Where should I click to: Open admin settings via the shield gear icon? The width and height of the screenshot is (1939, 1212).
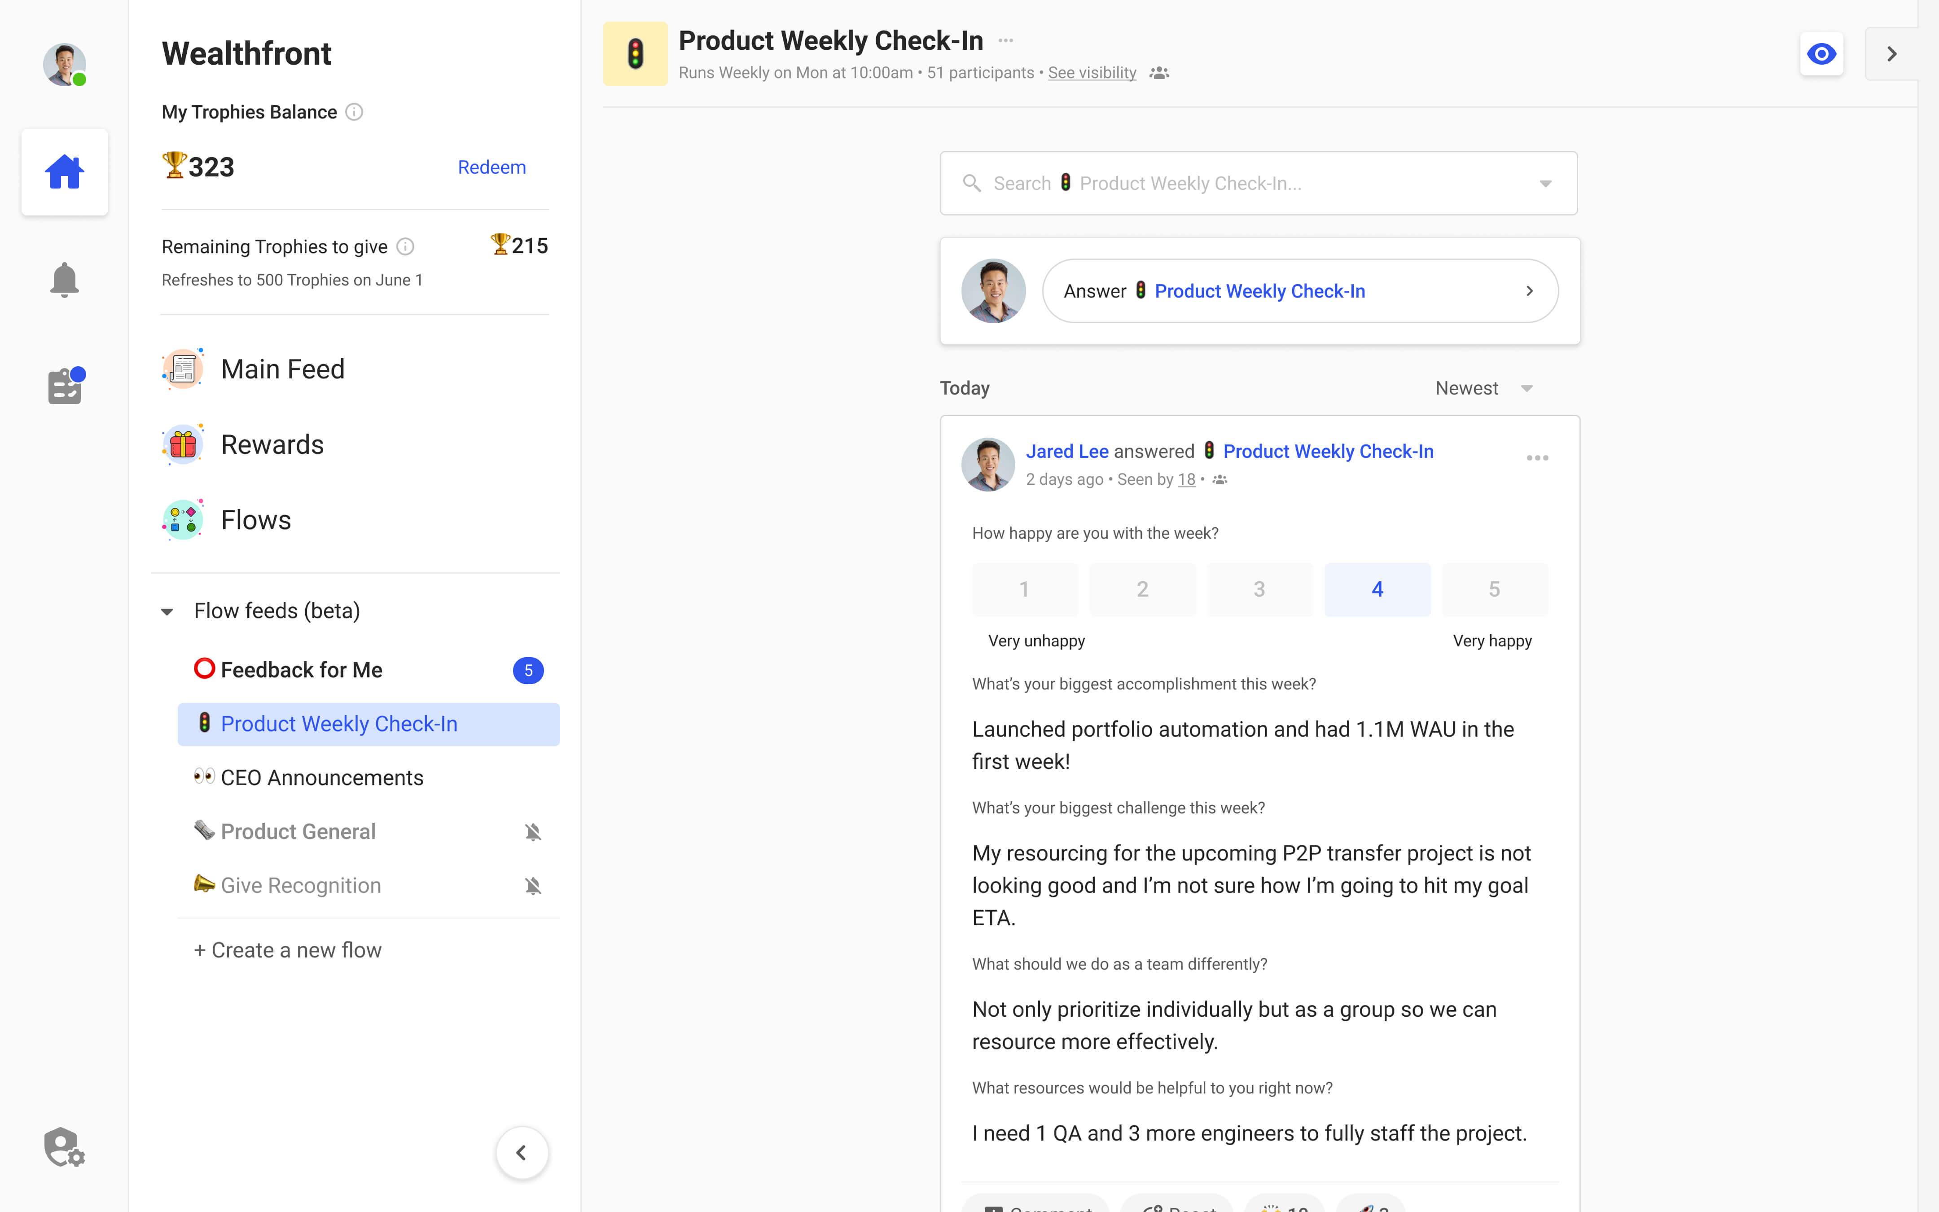64,1146
